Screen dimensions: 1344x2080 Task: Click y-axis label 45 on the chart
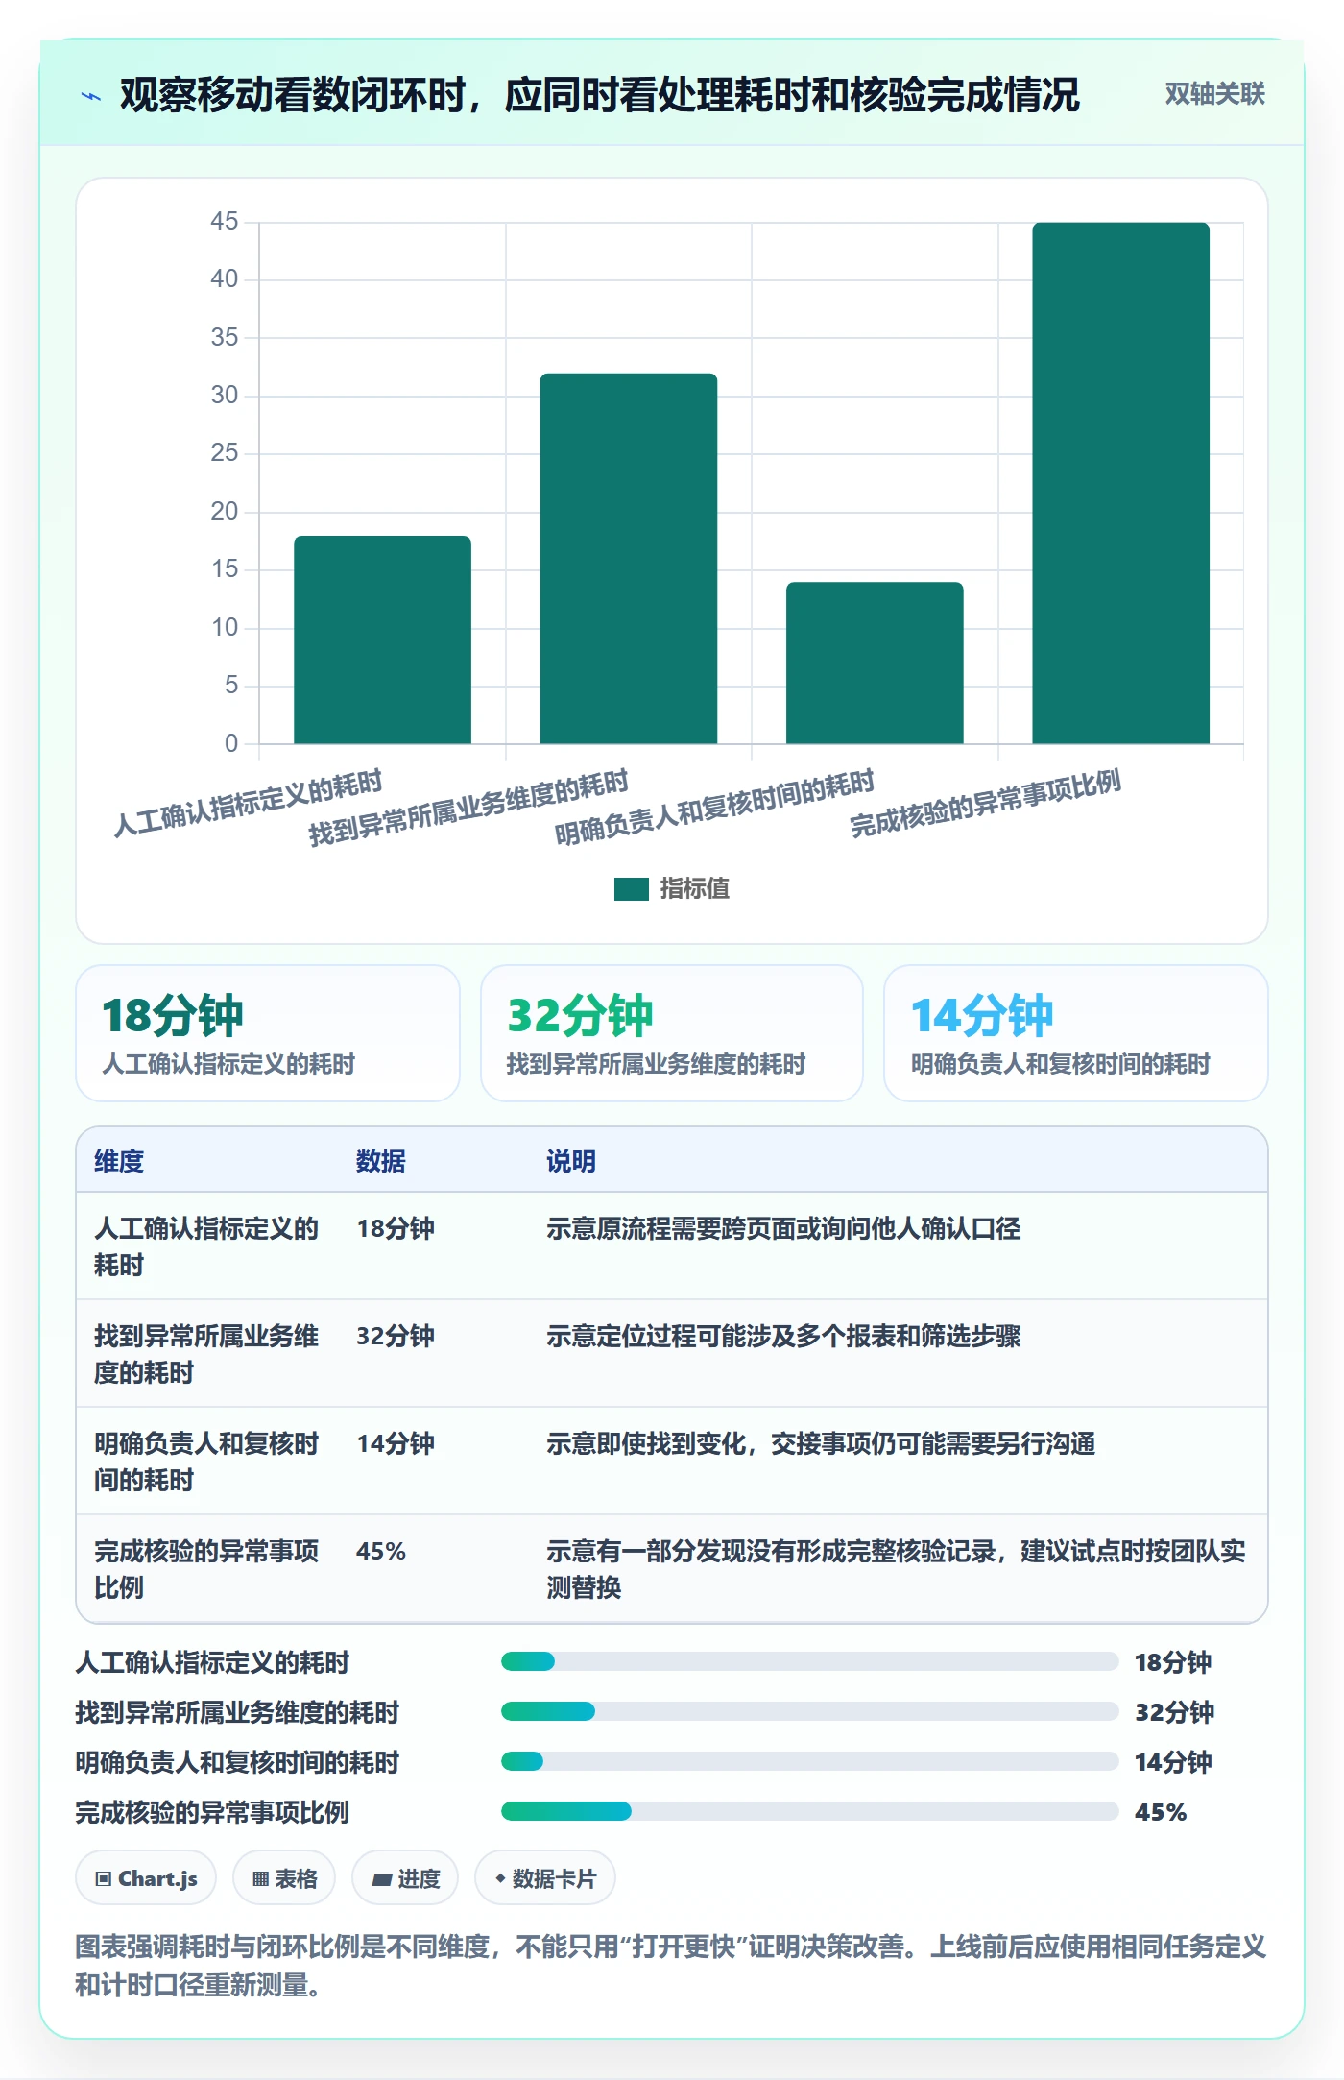(224, 221)
